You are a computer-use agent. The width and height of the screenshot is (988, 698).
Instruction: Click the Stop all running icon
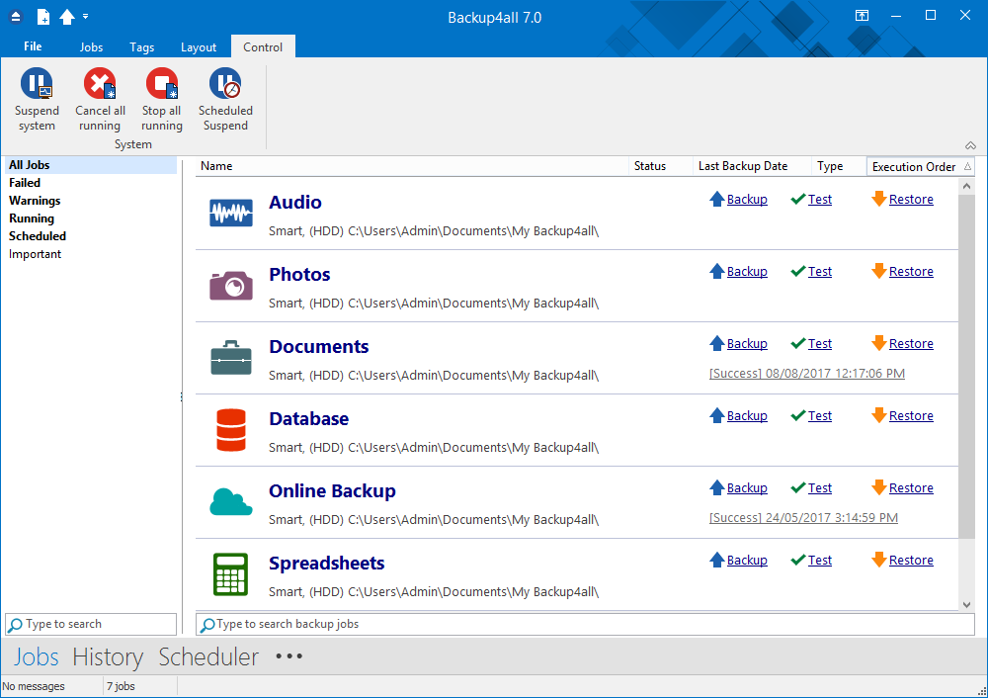pos(161,85)
